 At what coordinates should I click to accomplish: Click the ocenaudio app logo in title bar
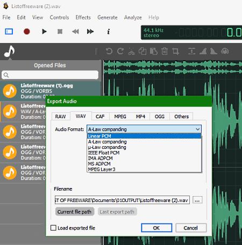[x=6, y=6]
